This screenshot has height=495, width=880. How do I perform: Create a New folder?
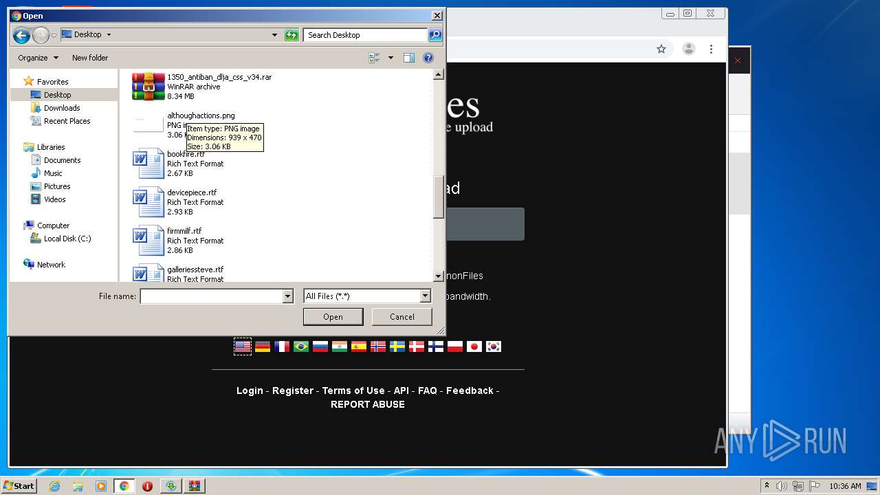click(90, 58)
